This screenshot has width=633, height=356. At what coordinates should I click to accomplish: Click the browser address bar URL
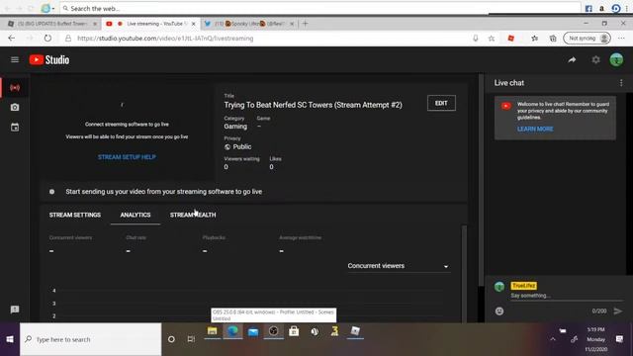pyautogui.click(x=165, y=39)
